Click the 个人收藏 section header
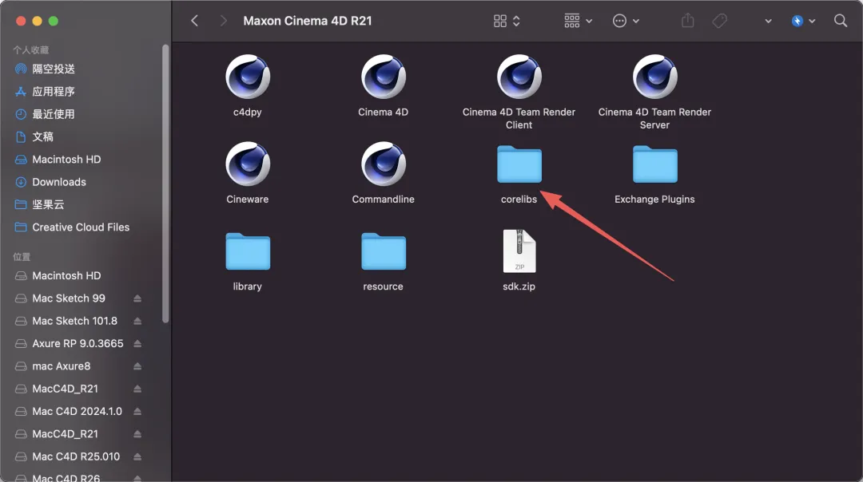The height and width of the screenshot is (482, 863). click(x=31, y=50)
